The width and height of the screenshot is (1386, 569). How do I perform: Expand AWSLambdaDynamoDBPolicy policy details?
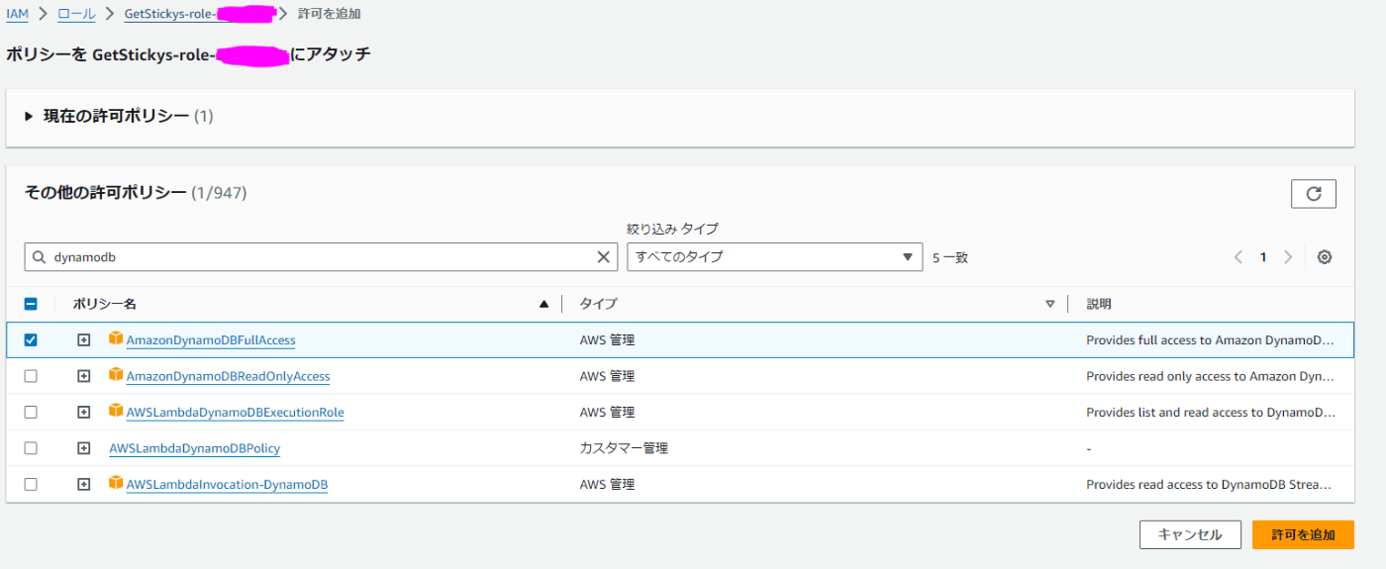[84, 448]
